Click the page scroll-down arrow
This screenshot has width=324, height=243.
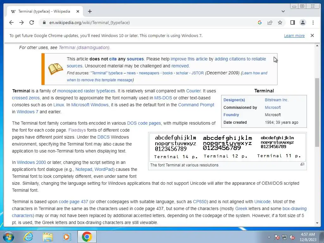coord(317,223)
